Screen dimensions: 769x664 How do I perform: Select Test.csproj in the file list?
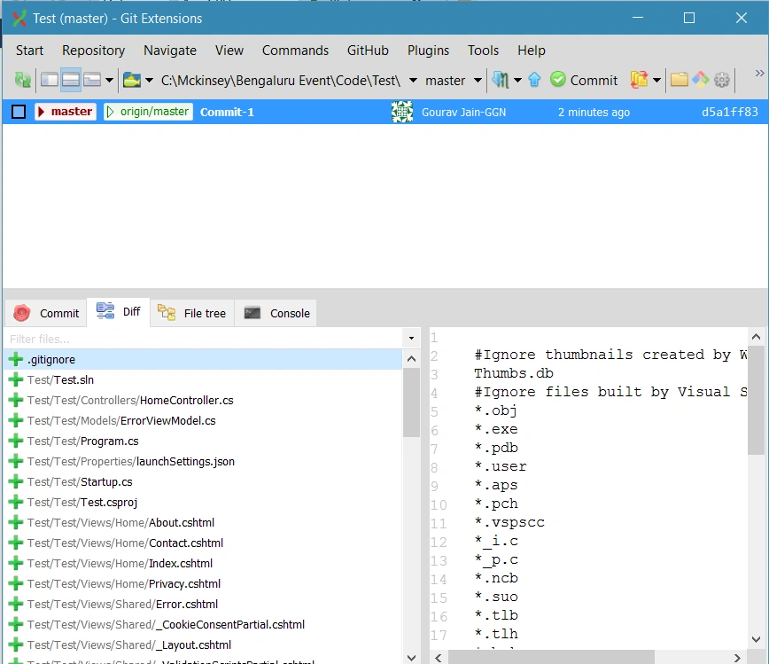tap(203, 502)
